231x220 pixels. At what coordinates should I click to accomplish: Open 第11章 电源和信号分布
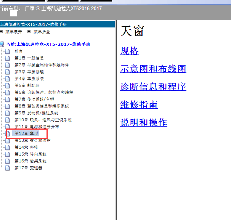coord(37,127)
